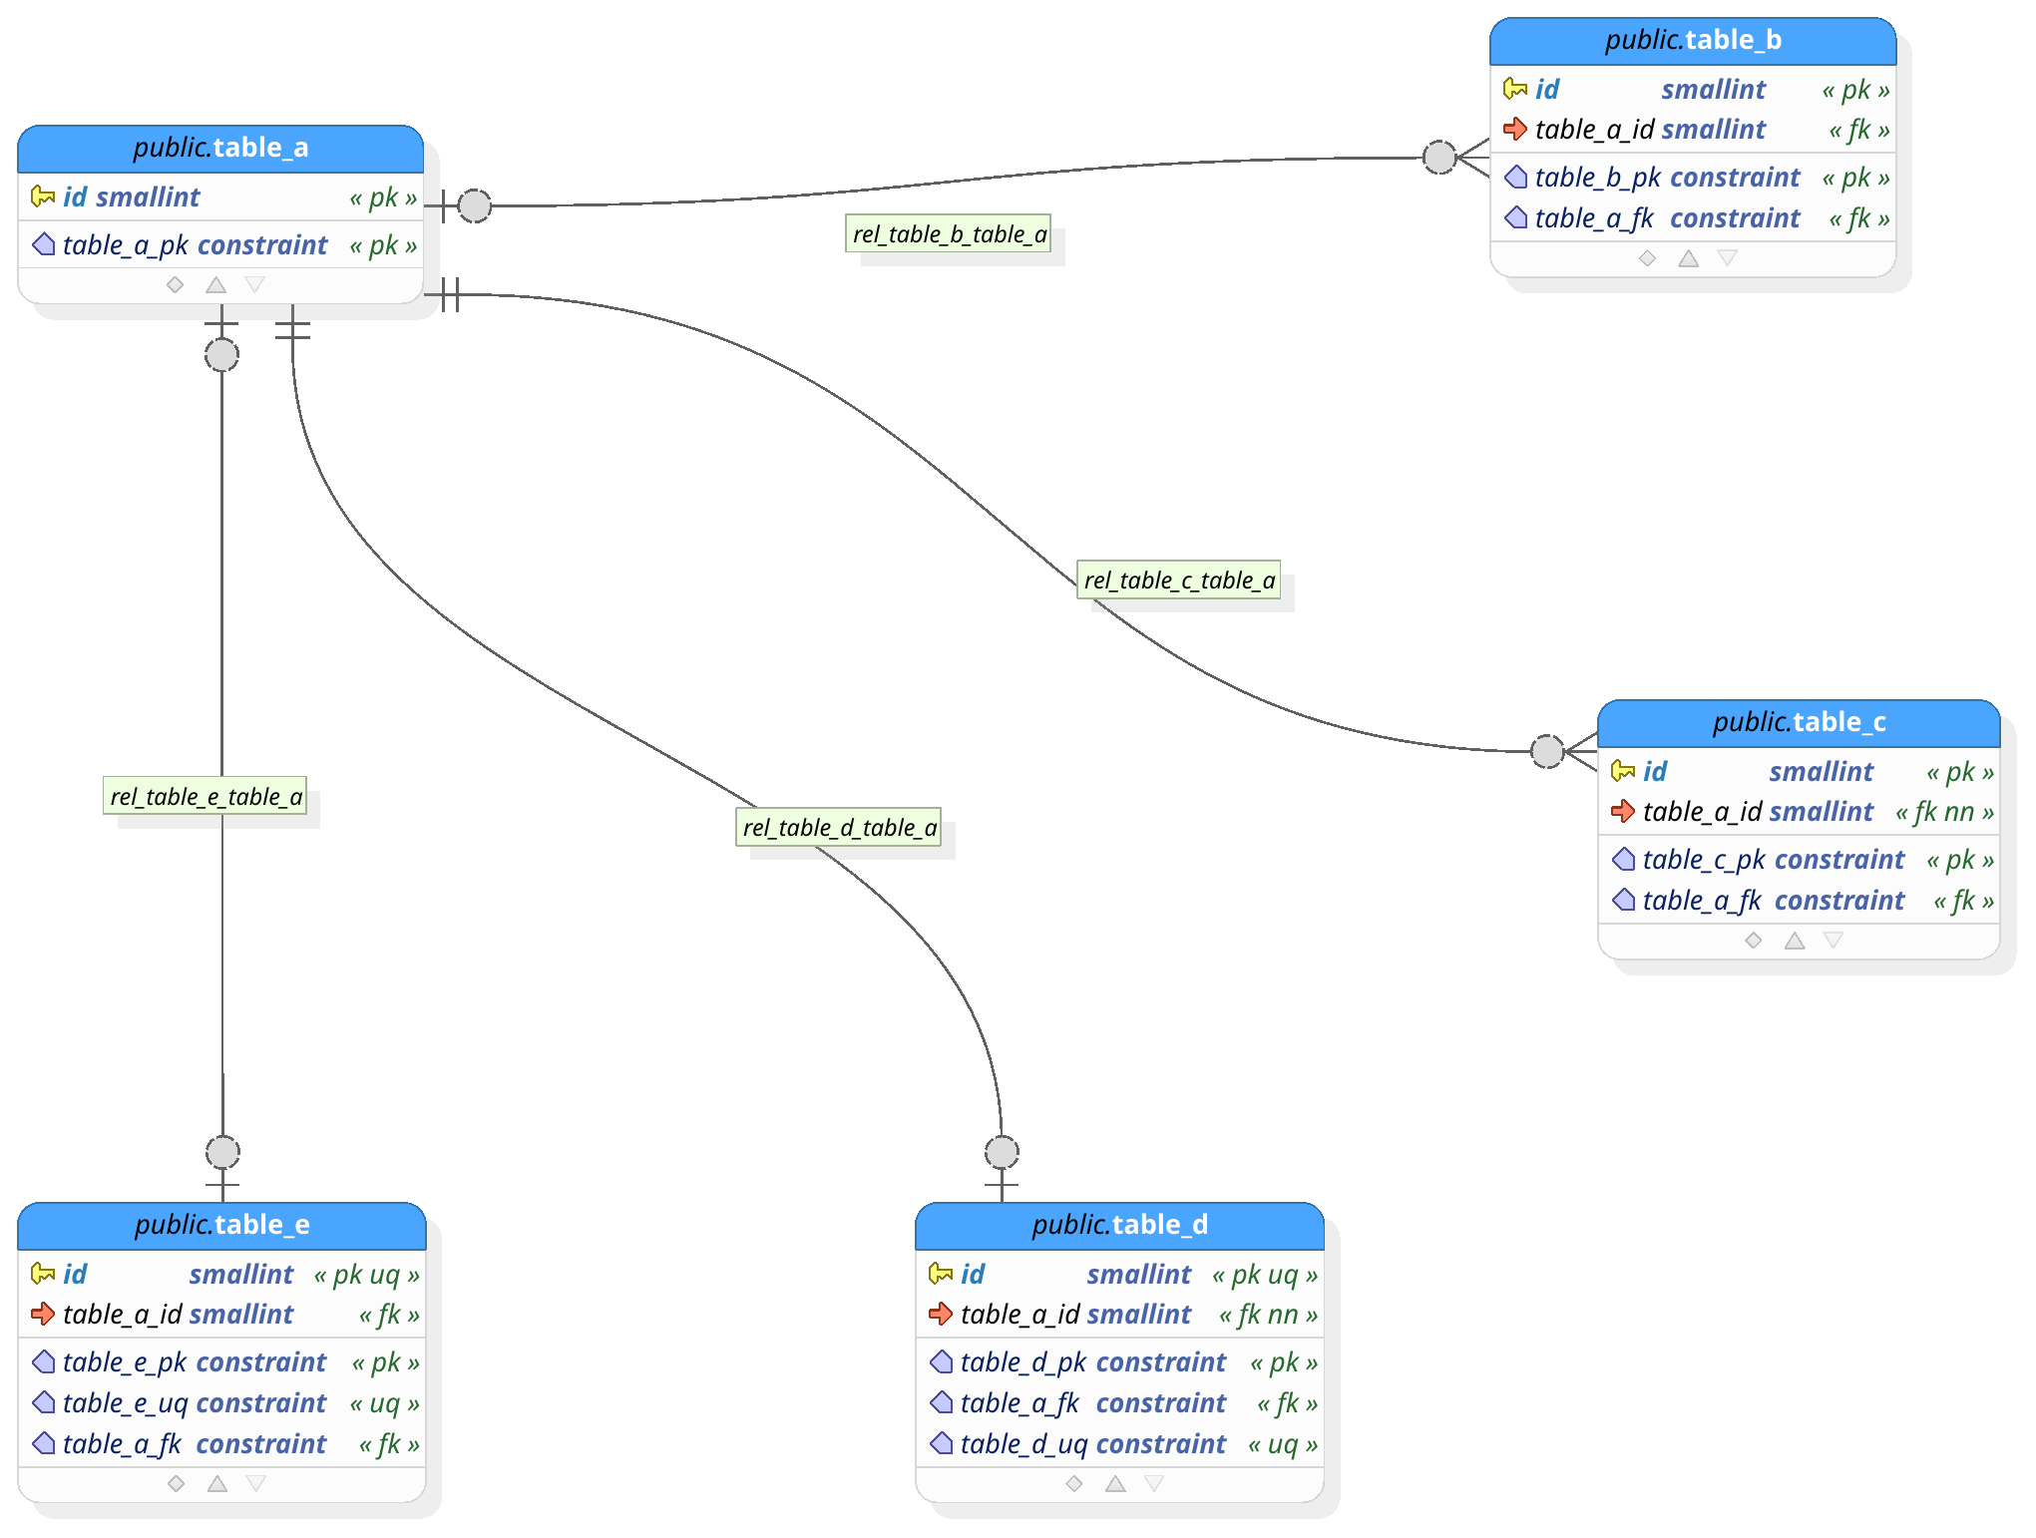The width and height of the screenshot is (2036, 1538).
Task: Click the constraint icon for table_e_uq
Action: 43,1402
